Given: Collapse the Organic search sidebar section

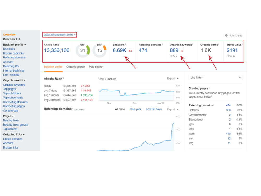Looking at the screenshot, I should point(14,80).
